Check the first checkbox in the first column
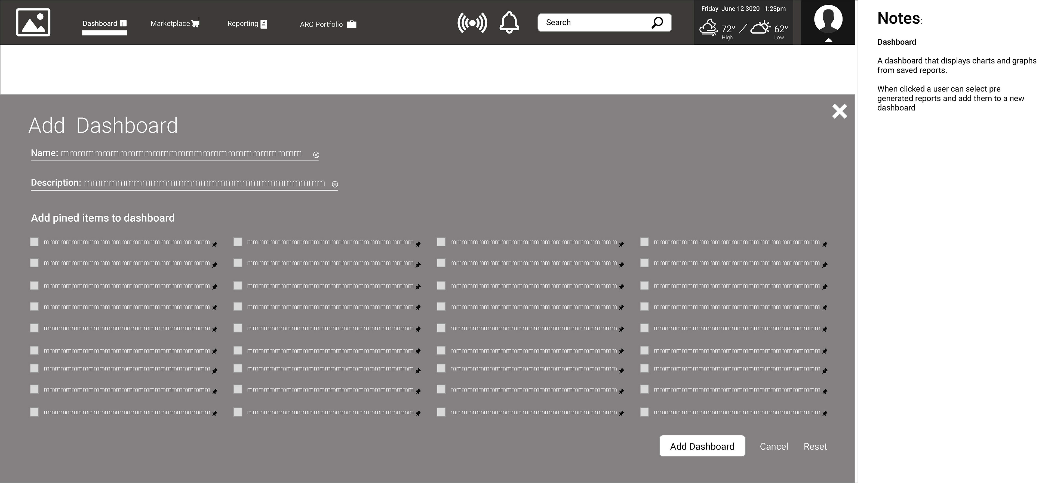 tap(35, 242)
